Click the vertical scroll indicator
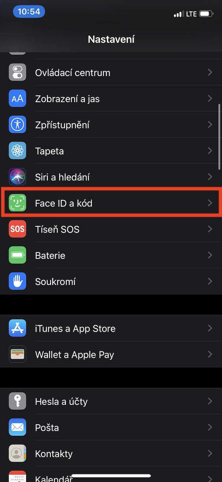 pos(220,137)
